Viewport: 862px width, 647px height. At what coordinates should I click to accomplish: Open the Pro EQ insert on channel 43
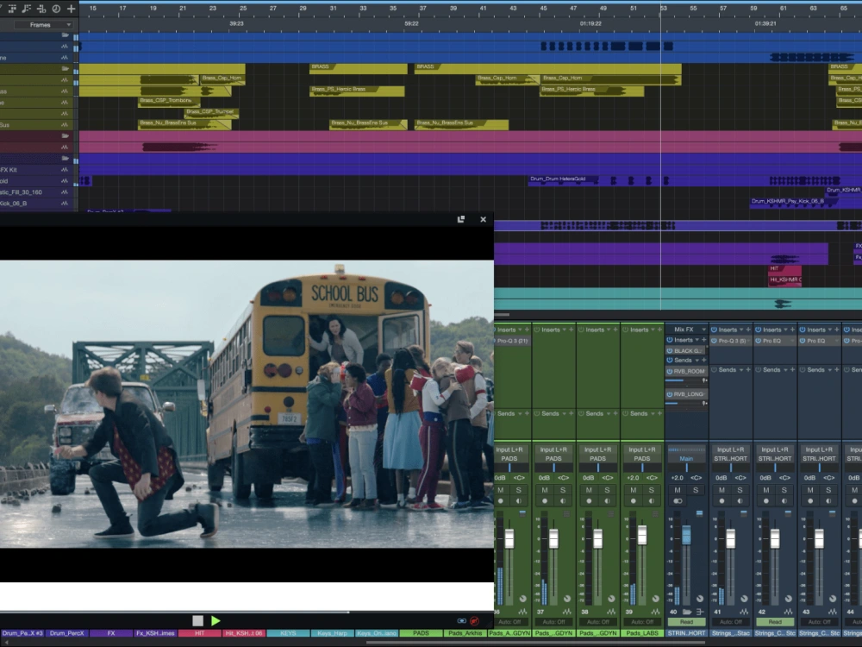[819, 341]
